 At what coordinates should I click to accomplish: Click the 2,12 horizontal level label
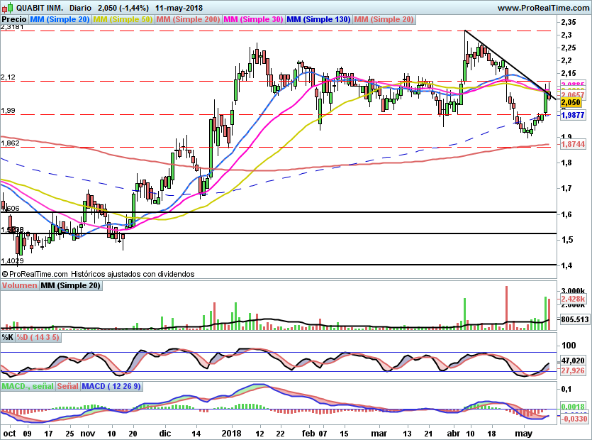tap(8, 77)
